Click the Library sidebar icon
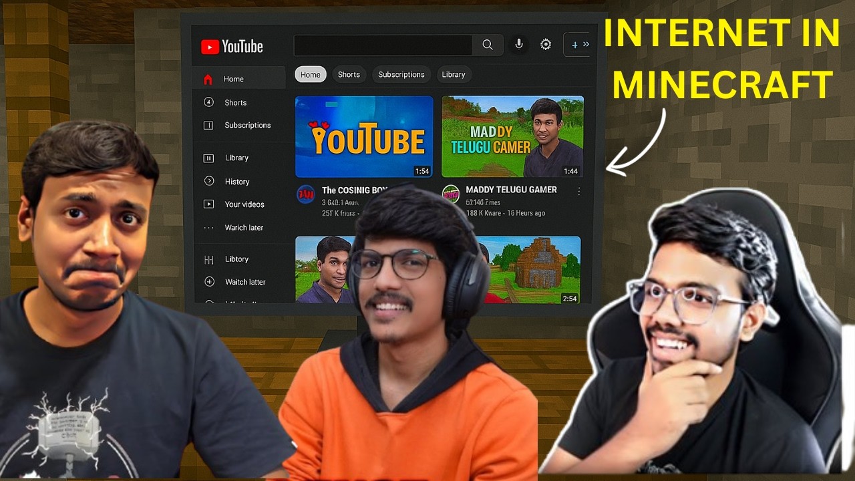Image resolution: width=855 pixels, height=481 pixels. pyautogui.click(x=208, y=158)
